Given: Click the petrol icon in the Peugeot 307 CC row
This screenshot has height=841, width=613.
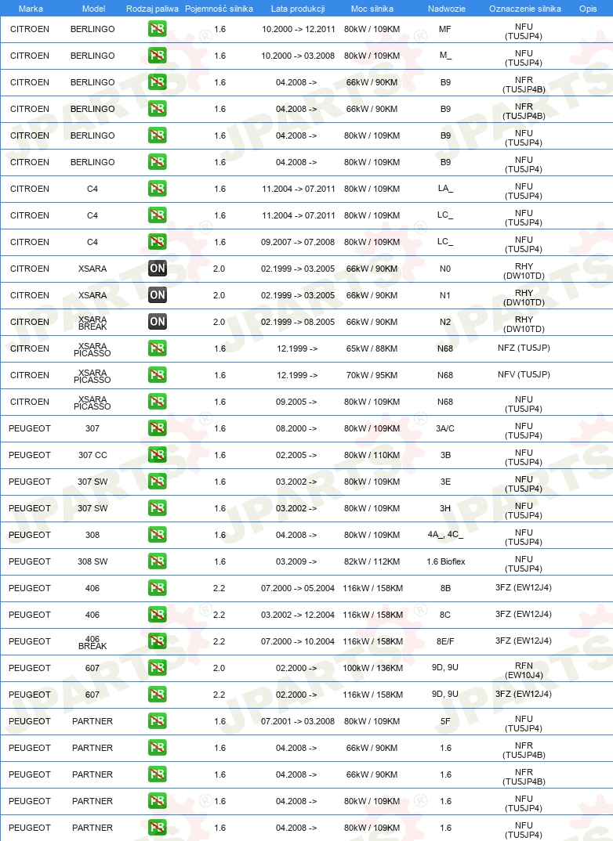Looking at the screenshot, I should click(158, 455).
